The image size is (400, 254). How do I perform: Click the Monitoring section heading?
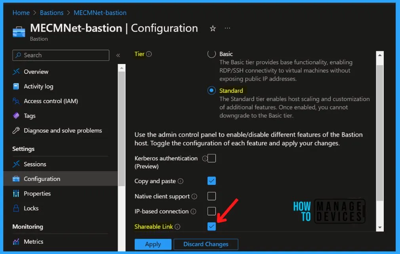tap(28, 227)
